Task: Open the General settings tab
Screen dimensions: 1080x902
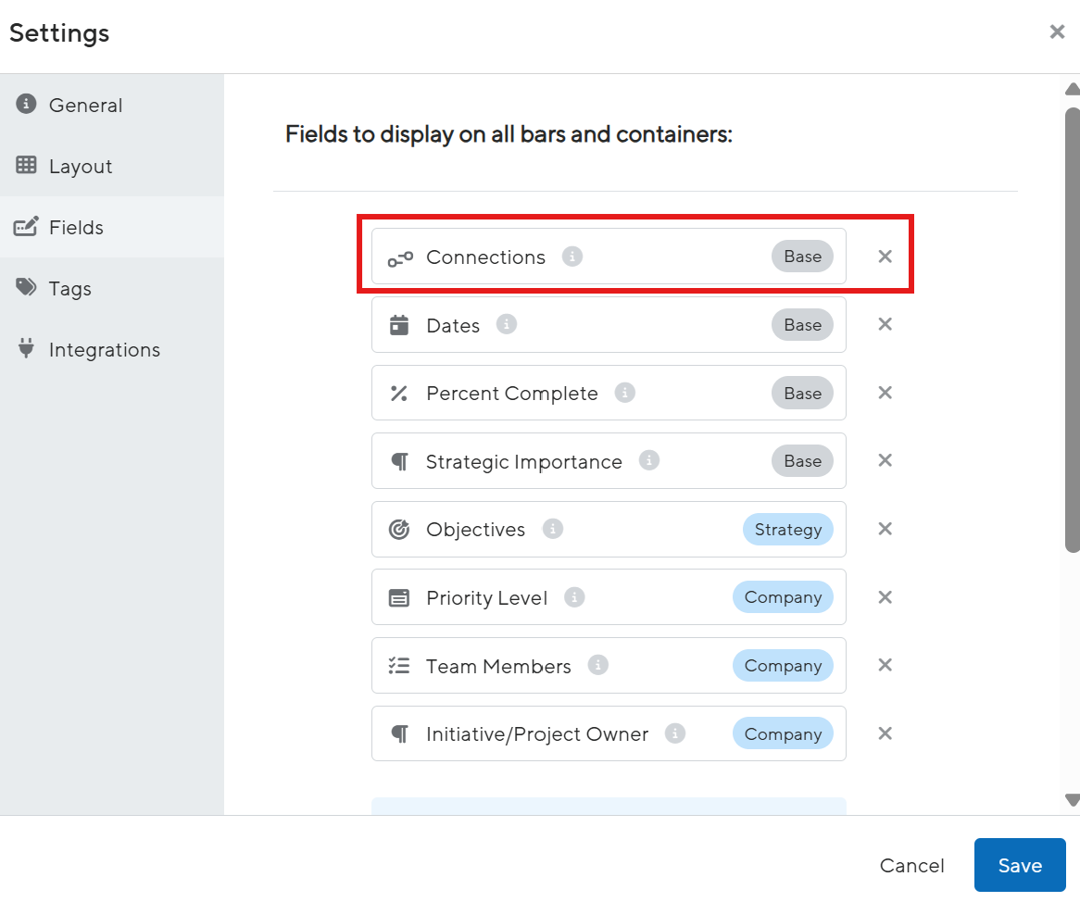Action: tap(85, 106)
